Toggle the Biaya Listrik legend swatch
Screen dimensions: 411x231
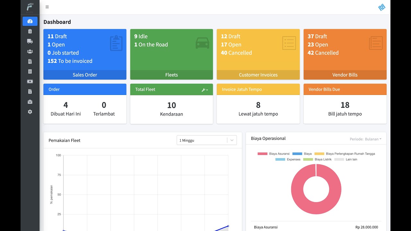[308, 159]
